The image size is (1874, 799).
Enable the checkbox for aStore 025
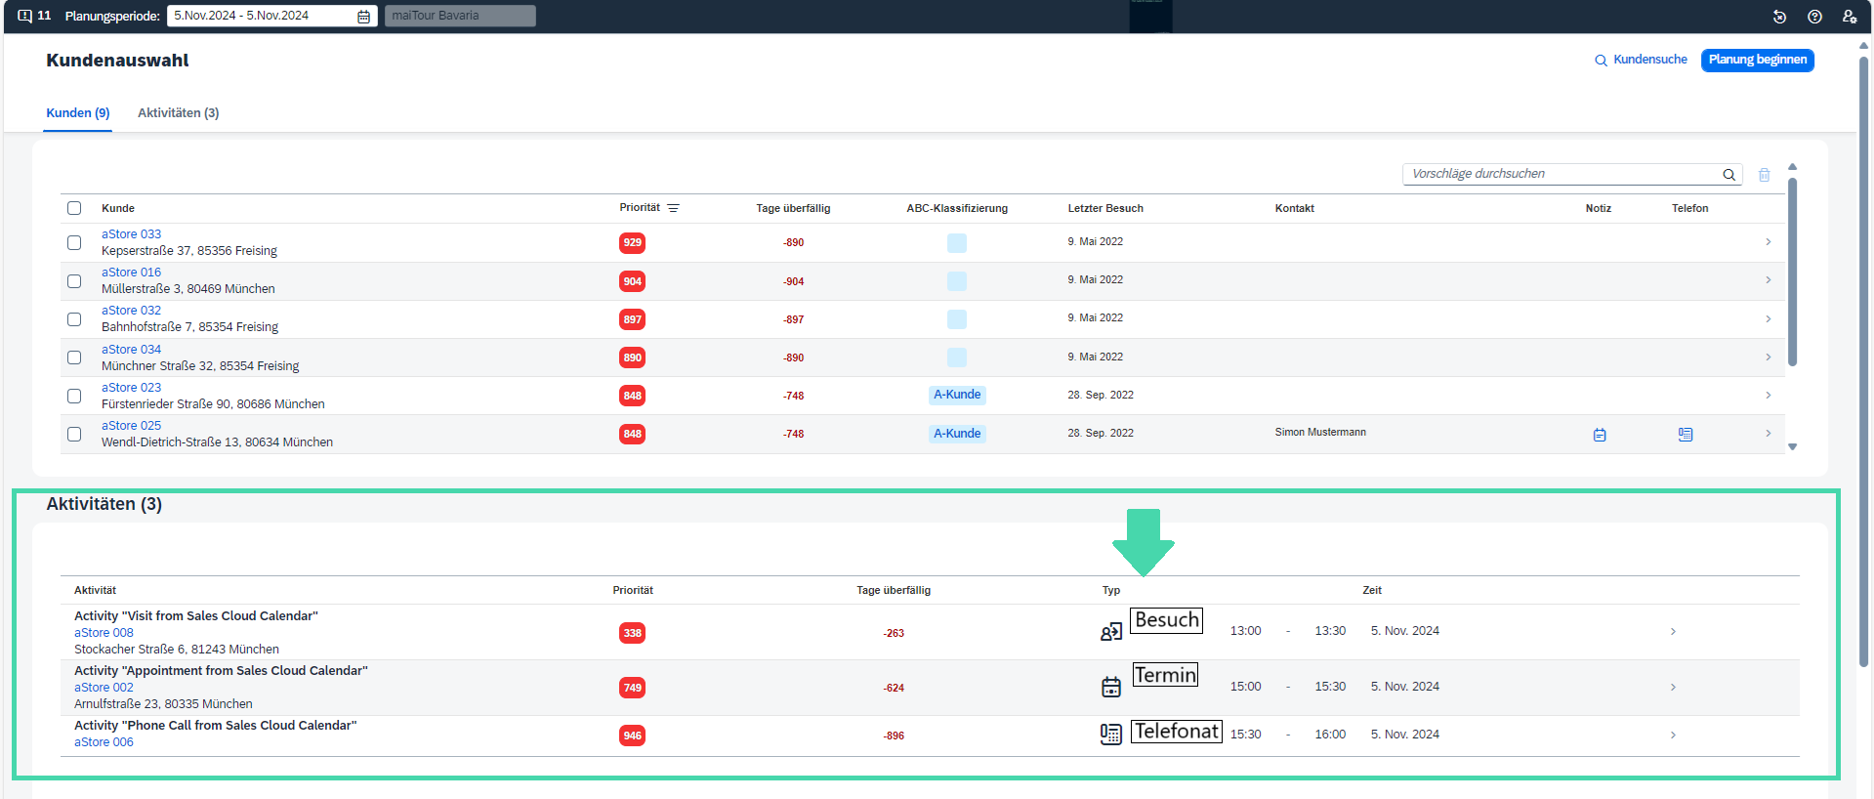click(74, 434)
